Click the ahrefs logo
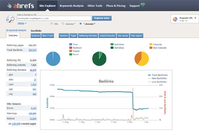The image size is (199, 131). [21, 6]
